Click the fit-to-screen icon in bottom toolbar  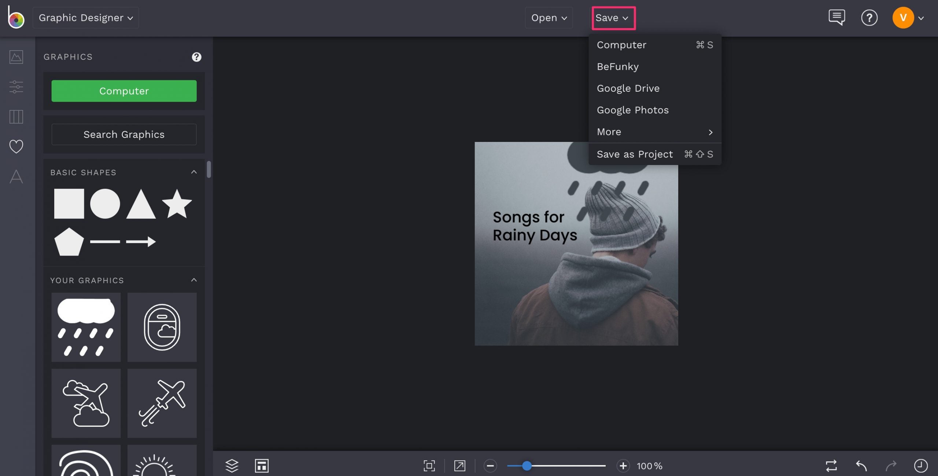429,466
